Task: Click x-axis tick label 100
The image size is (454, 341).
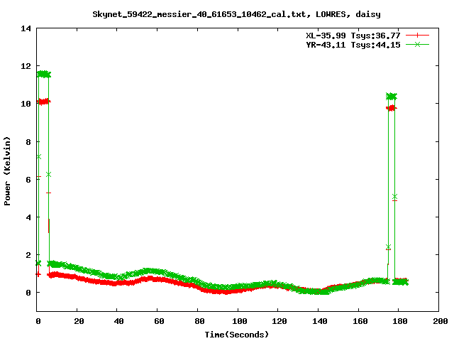Action: click(x=240, y=321)
